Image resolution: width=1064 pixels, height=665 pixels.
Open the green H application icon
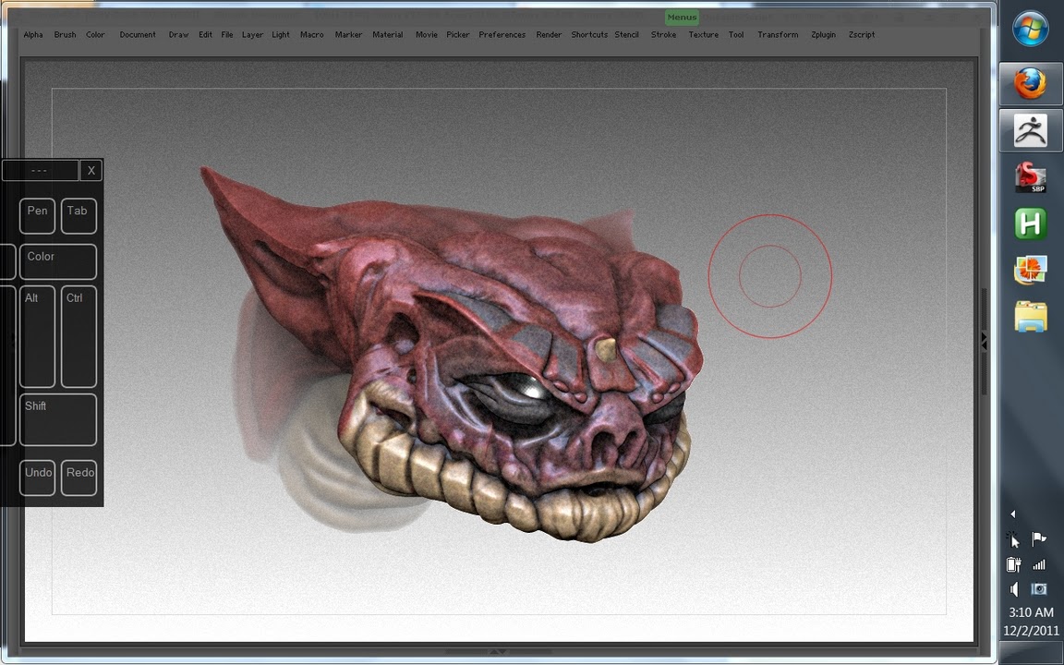click(1030, 224)
